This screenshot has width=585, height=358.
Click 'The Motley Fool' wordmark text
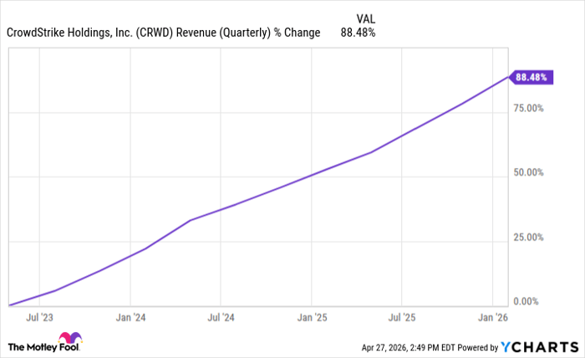tap(43, 347)
